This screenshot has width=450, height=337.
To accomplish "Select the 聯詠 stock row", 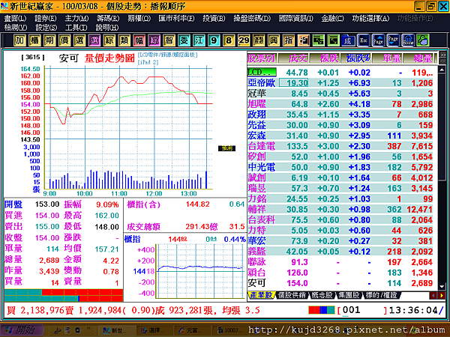I will point(340,262).
